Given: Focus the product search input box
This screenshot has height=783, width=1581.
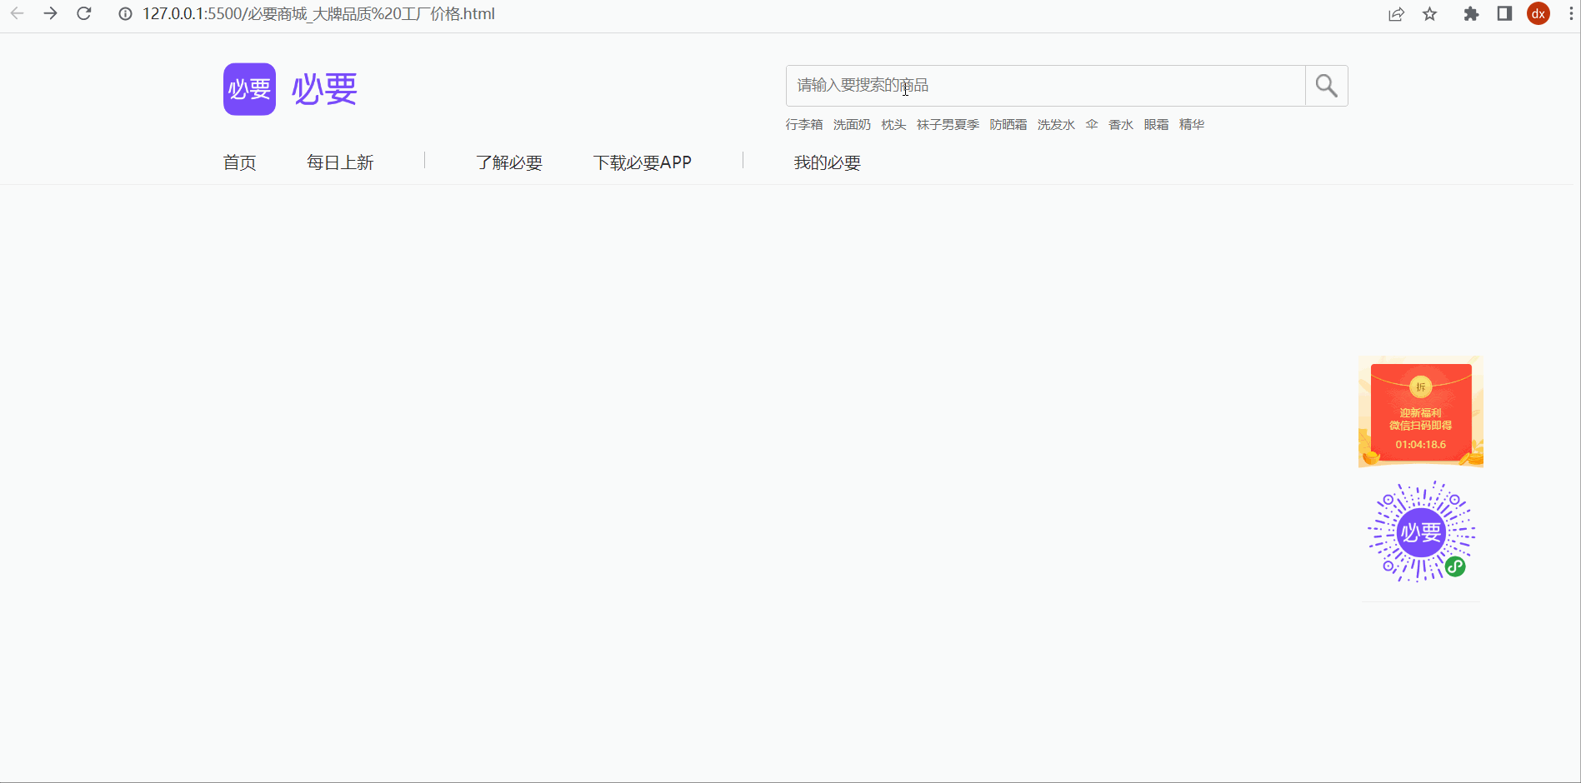Looking at the screenshot, I should coord(1046,86).
